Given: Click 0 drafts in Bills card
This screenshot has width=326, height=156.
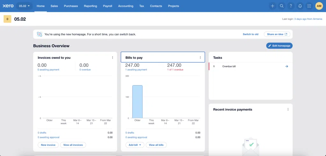Looking at the screenshot, I should pos(130,133).
